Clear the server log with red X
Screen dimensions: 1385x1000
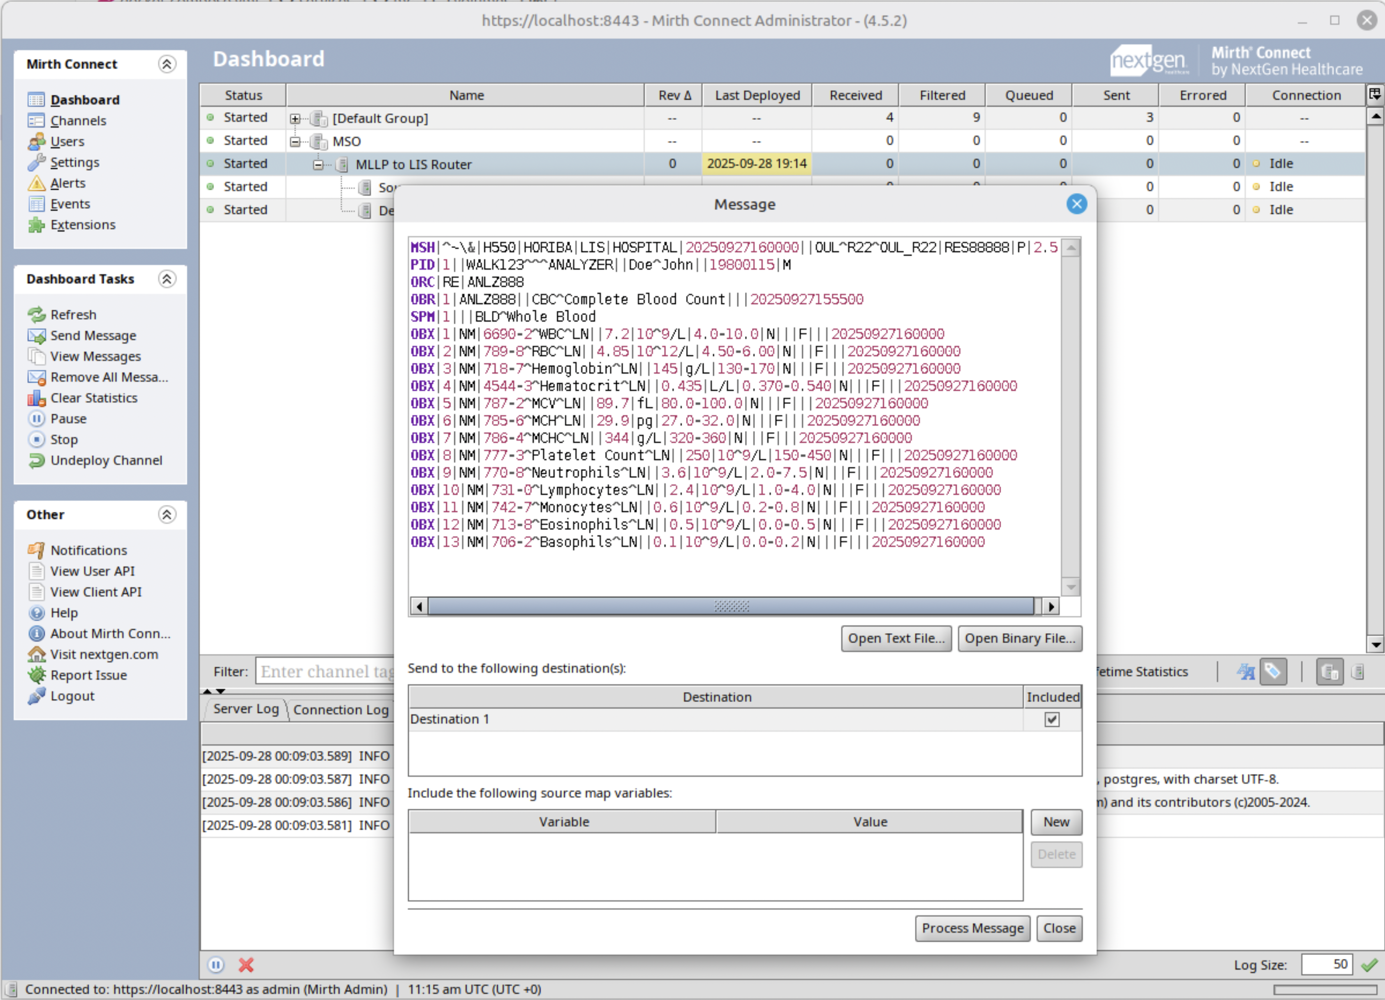(x=246, y=965)
